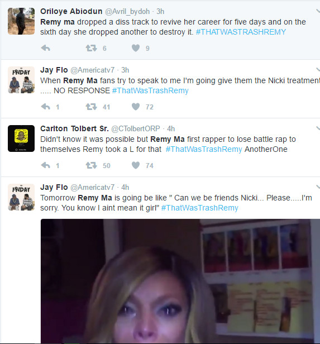The width and height of the screenshot is (320, 344).
Task: Open Jay Flo's Friday avatar on 4h tweet
Action: coord(21,197)
